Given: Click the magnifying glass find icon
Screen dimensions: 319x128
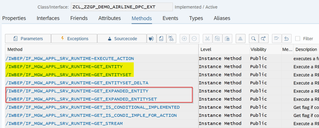Looking at the screenshot, I should coord(254,39).
